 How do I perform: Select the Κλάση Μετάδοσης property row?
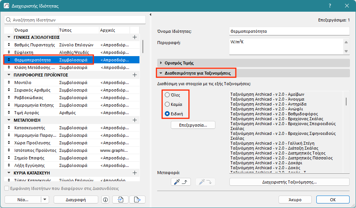(72, 67)
